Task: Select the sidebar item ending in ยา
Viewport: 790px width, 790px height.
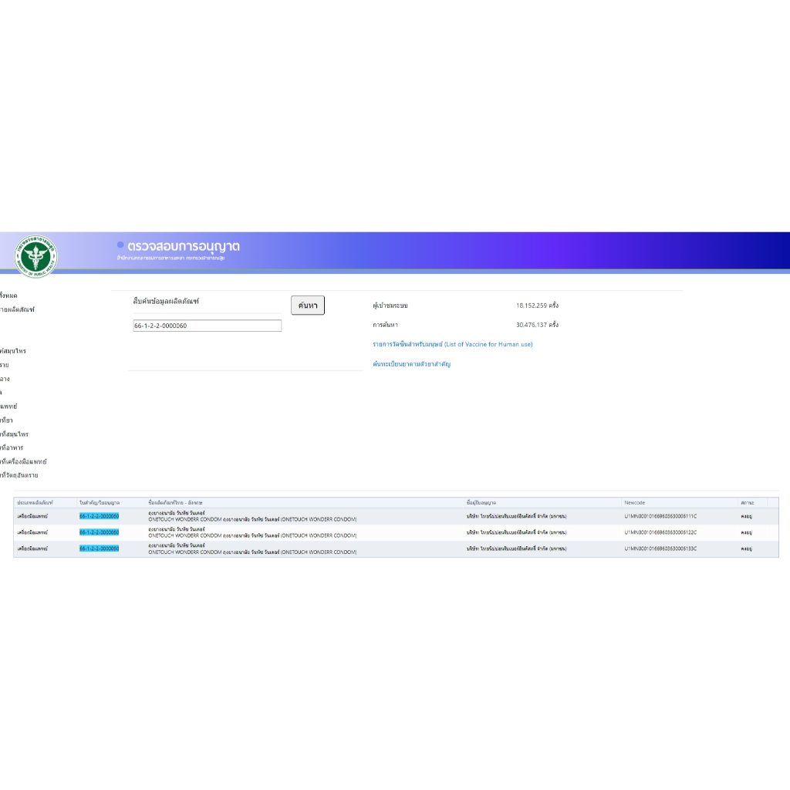Action: (6, 420)
